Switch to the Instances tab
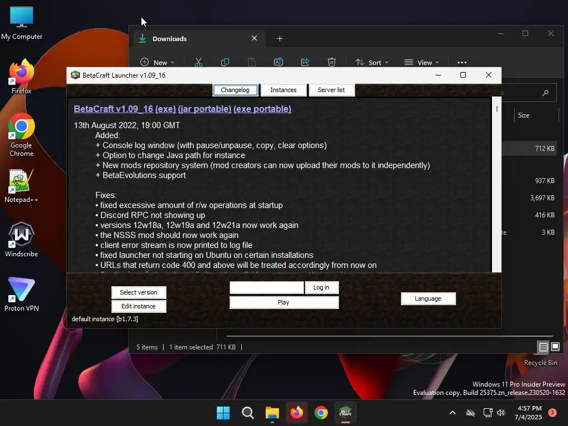This screenshot has height=426, width=568. click(x=283, y=90)
